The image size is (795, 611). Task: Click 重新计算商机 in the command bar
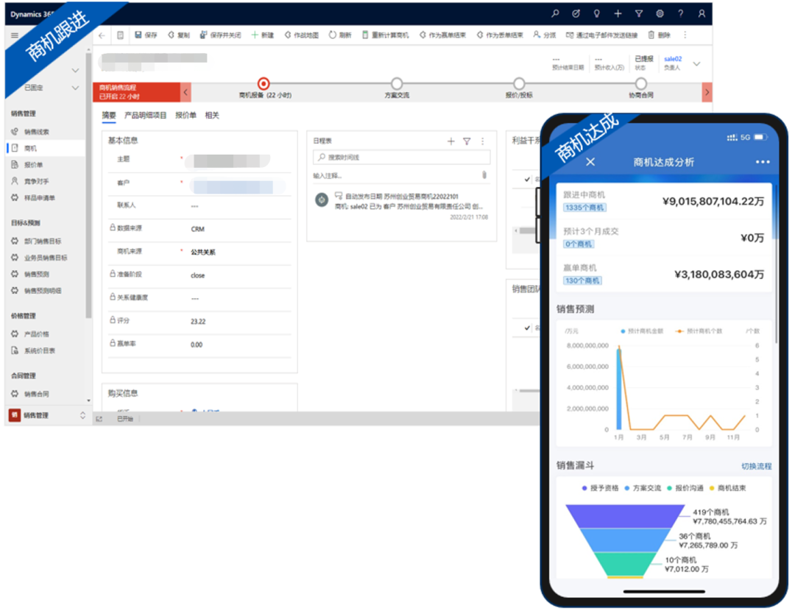[386, 35]
